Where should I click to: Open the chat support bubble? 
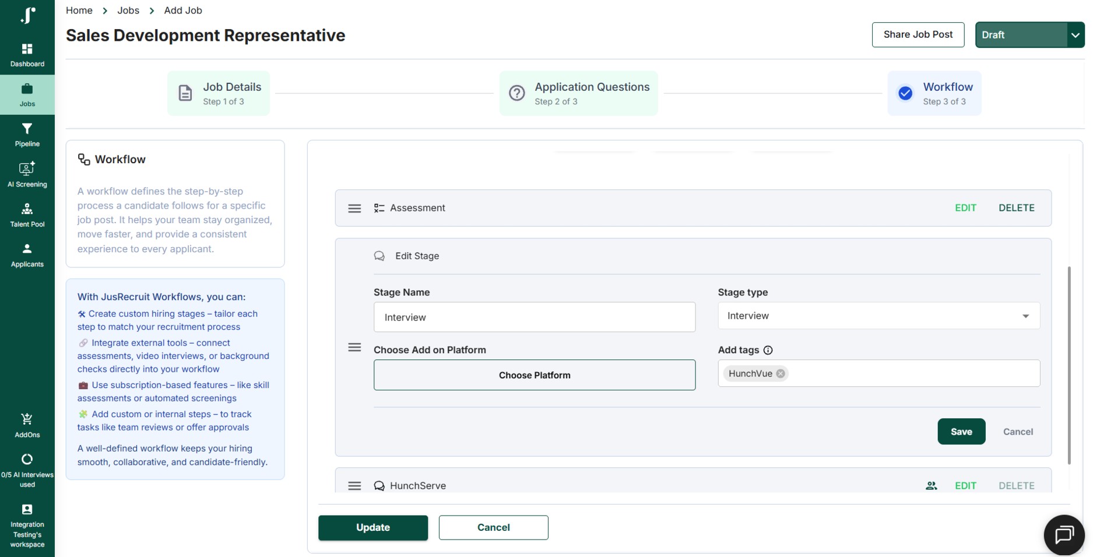tap(1064, 534)
